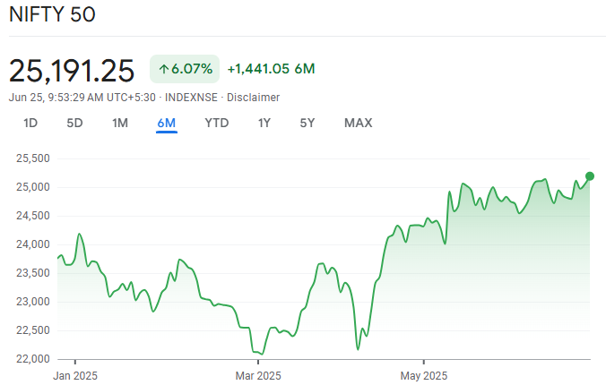Select the MAX time range tab
Image resolution: width=606 pixels, height=385 pixels.
(358, 123)
